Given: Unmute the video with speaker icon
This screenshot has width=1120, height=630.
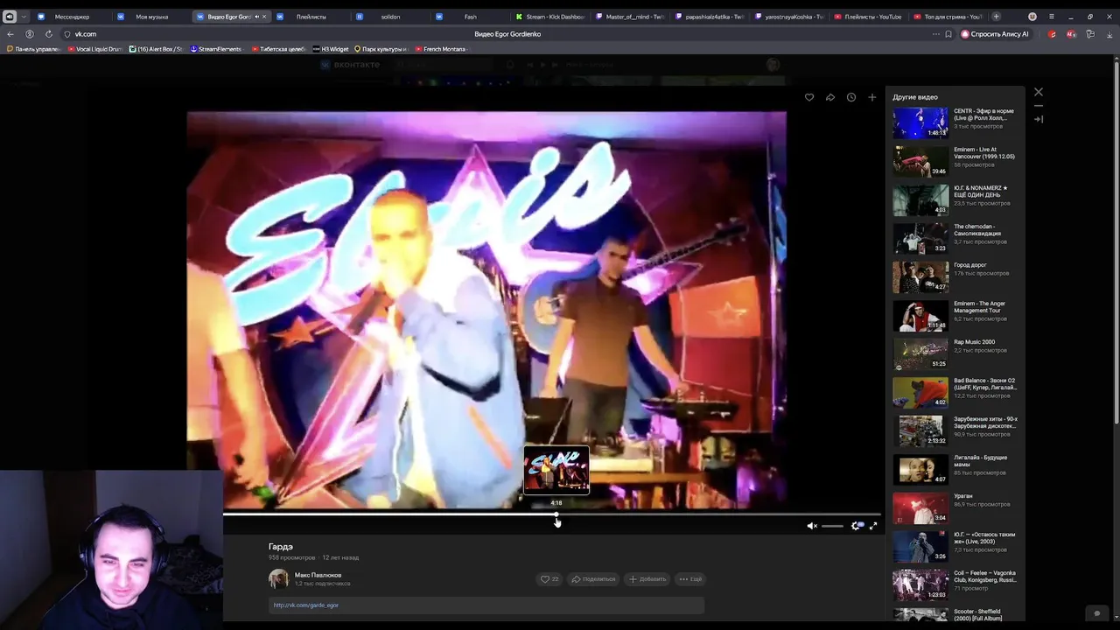Looking at the screenshot, I should pyautogui.click(x=811, y=526).
